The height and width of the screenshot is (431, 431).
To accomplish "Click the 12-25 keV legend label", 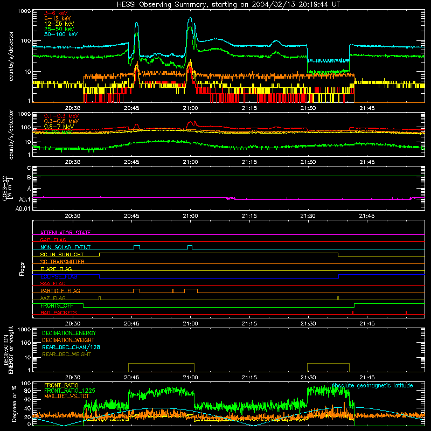I will 59,24.
